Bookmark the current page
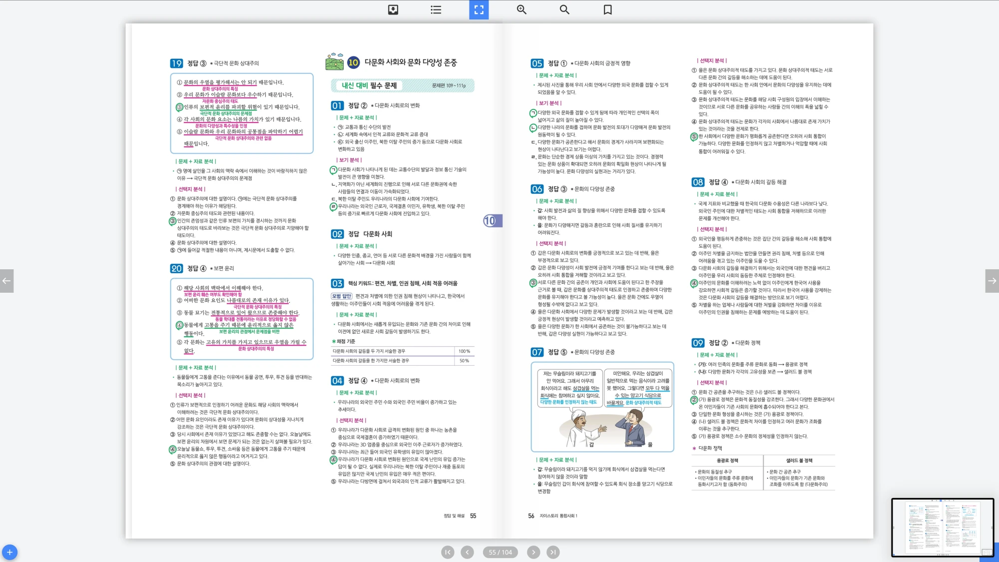 [x=607, y=9]
